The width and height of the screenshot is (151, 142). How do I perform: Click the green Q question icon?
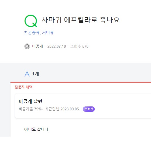[x=31, y=21]
